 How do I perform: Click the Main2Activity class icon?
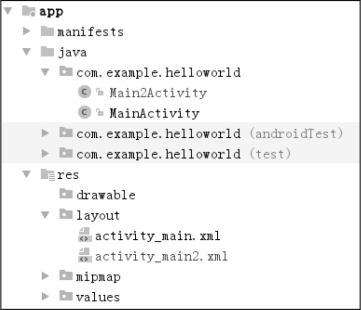pos(83,93)
